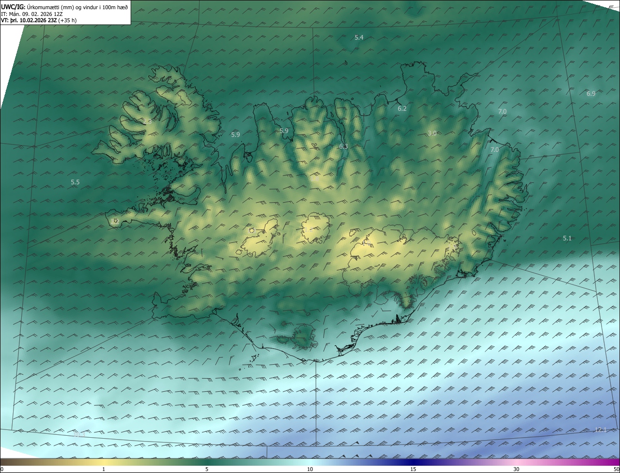Click the 6.9 value label on the map
The image size is (620, 473).
pyautogui.click(x=591, y=93)
